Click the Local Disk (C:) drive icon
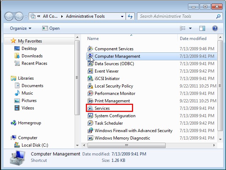The height and width of the screenshot is (170, 226). point(17,145)
